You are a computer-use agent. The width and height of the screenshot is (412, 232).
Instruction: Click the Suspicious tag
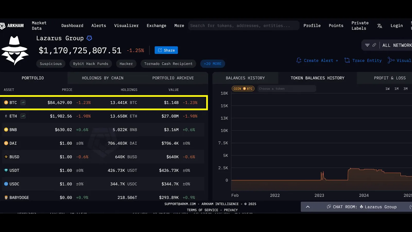click(x=51, y=64)
